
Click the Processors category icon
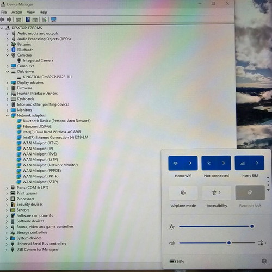(x=13, y=199)
